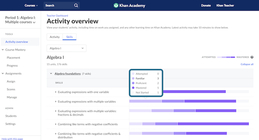Click Collapse all link
The image size is (259, 140).
click(x=247, y=64)
